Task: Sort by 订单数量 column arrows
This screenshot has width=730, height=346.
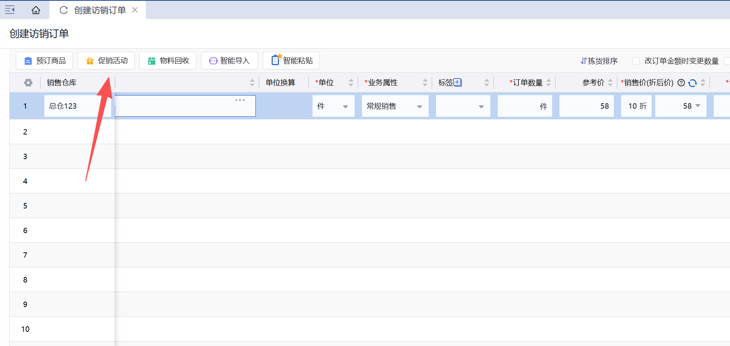Action: (548, 82)
